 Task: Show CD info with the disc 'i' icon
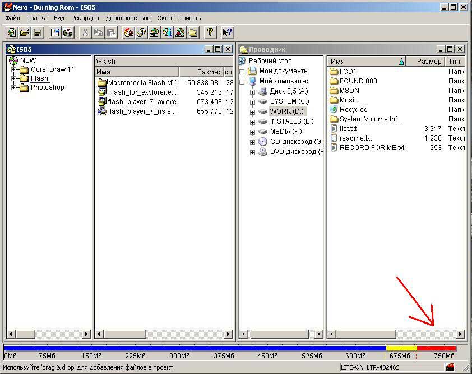(168, 32)
